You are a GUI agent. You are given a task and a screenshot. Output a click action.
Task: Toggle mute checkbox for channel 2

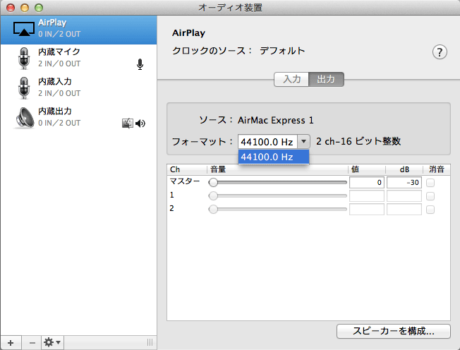coord(430,210)
